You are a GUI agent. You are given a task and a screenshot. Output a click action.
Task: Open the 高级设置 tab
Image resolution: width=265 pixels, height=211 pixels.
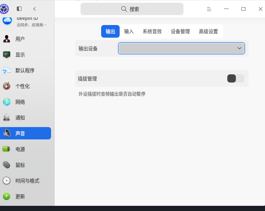[208, 32]
